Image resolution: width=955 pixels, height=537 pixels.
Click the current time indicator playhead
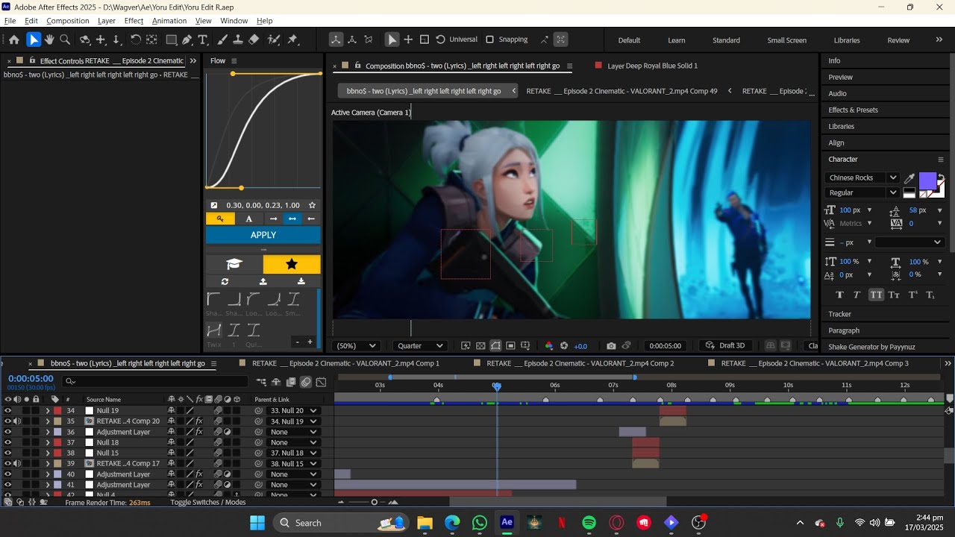[x=497, y=386]
